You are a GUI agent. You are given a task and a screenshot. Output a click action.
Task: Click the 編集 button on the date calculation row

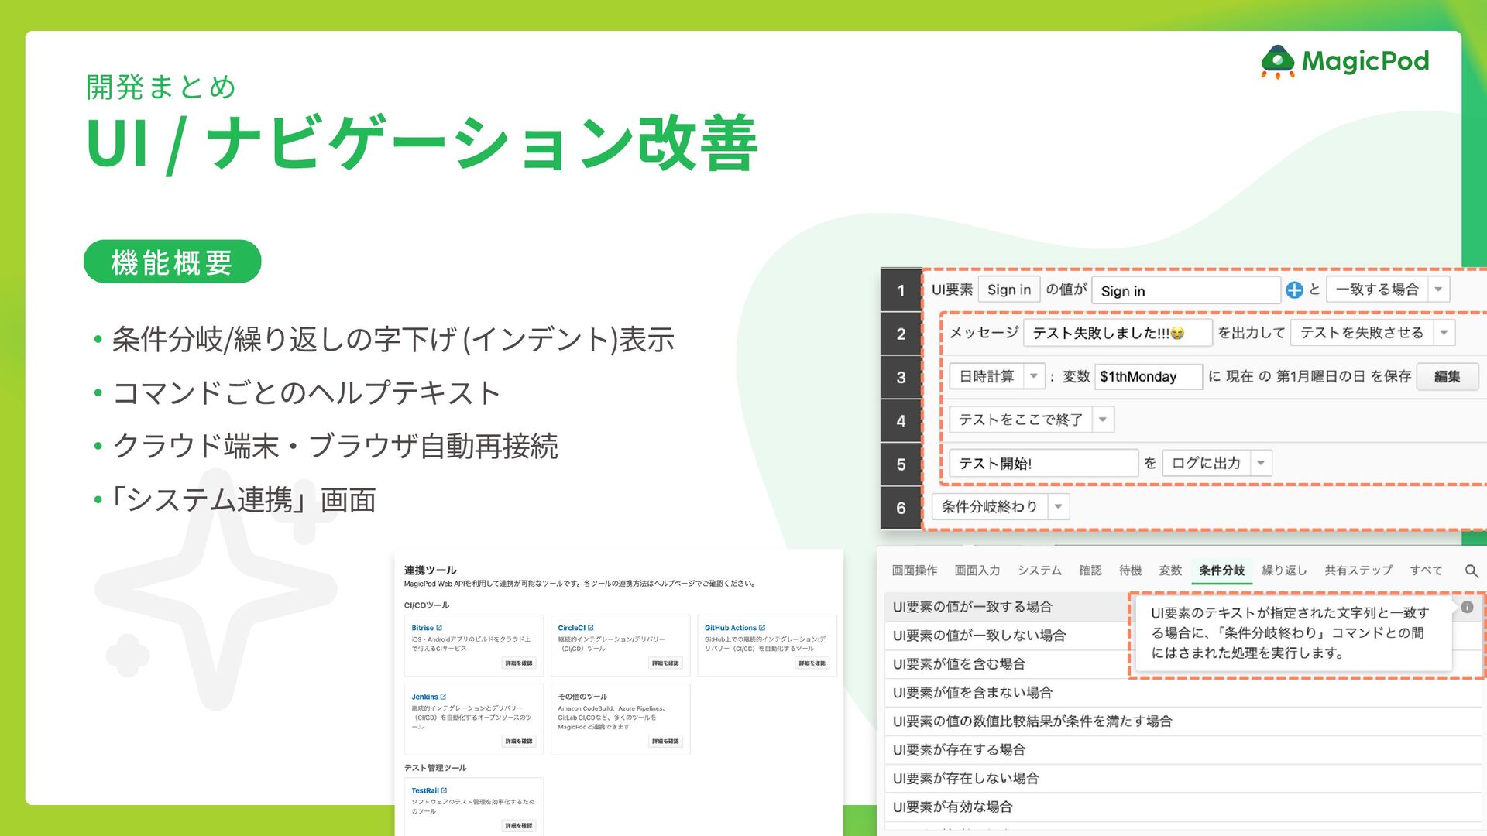[x=1447, y=376]
